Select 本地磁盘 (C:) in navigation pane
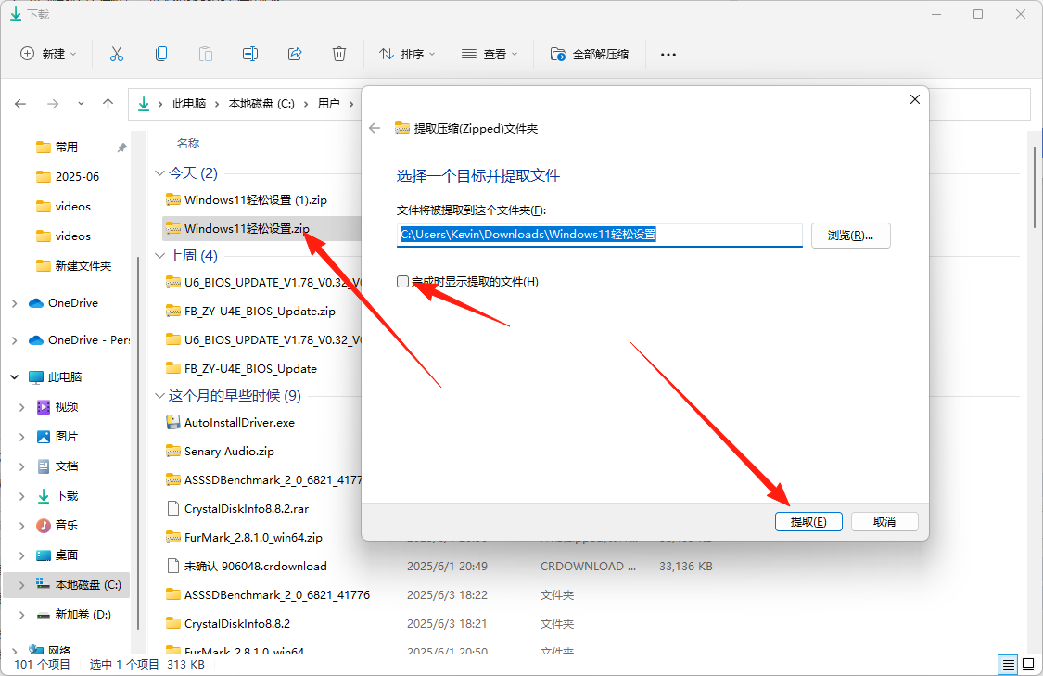The image size is (1043, 676). [88, 585]
